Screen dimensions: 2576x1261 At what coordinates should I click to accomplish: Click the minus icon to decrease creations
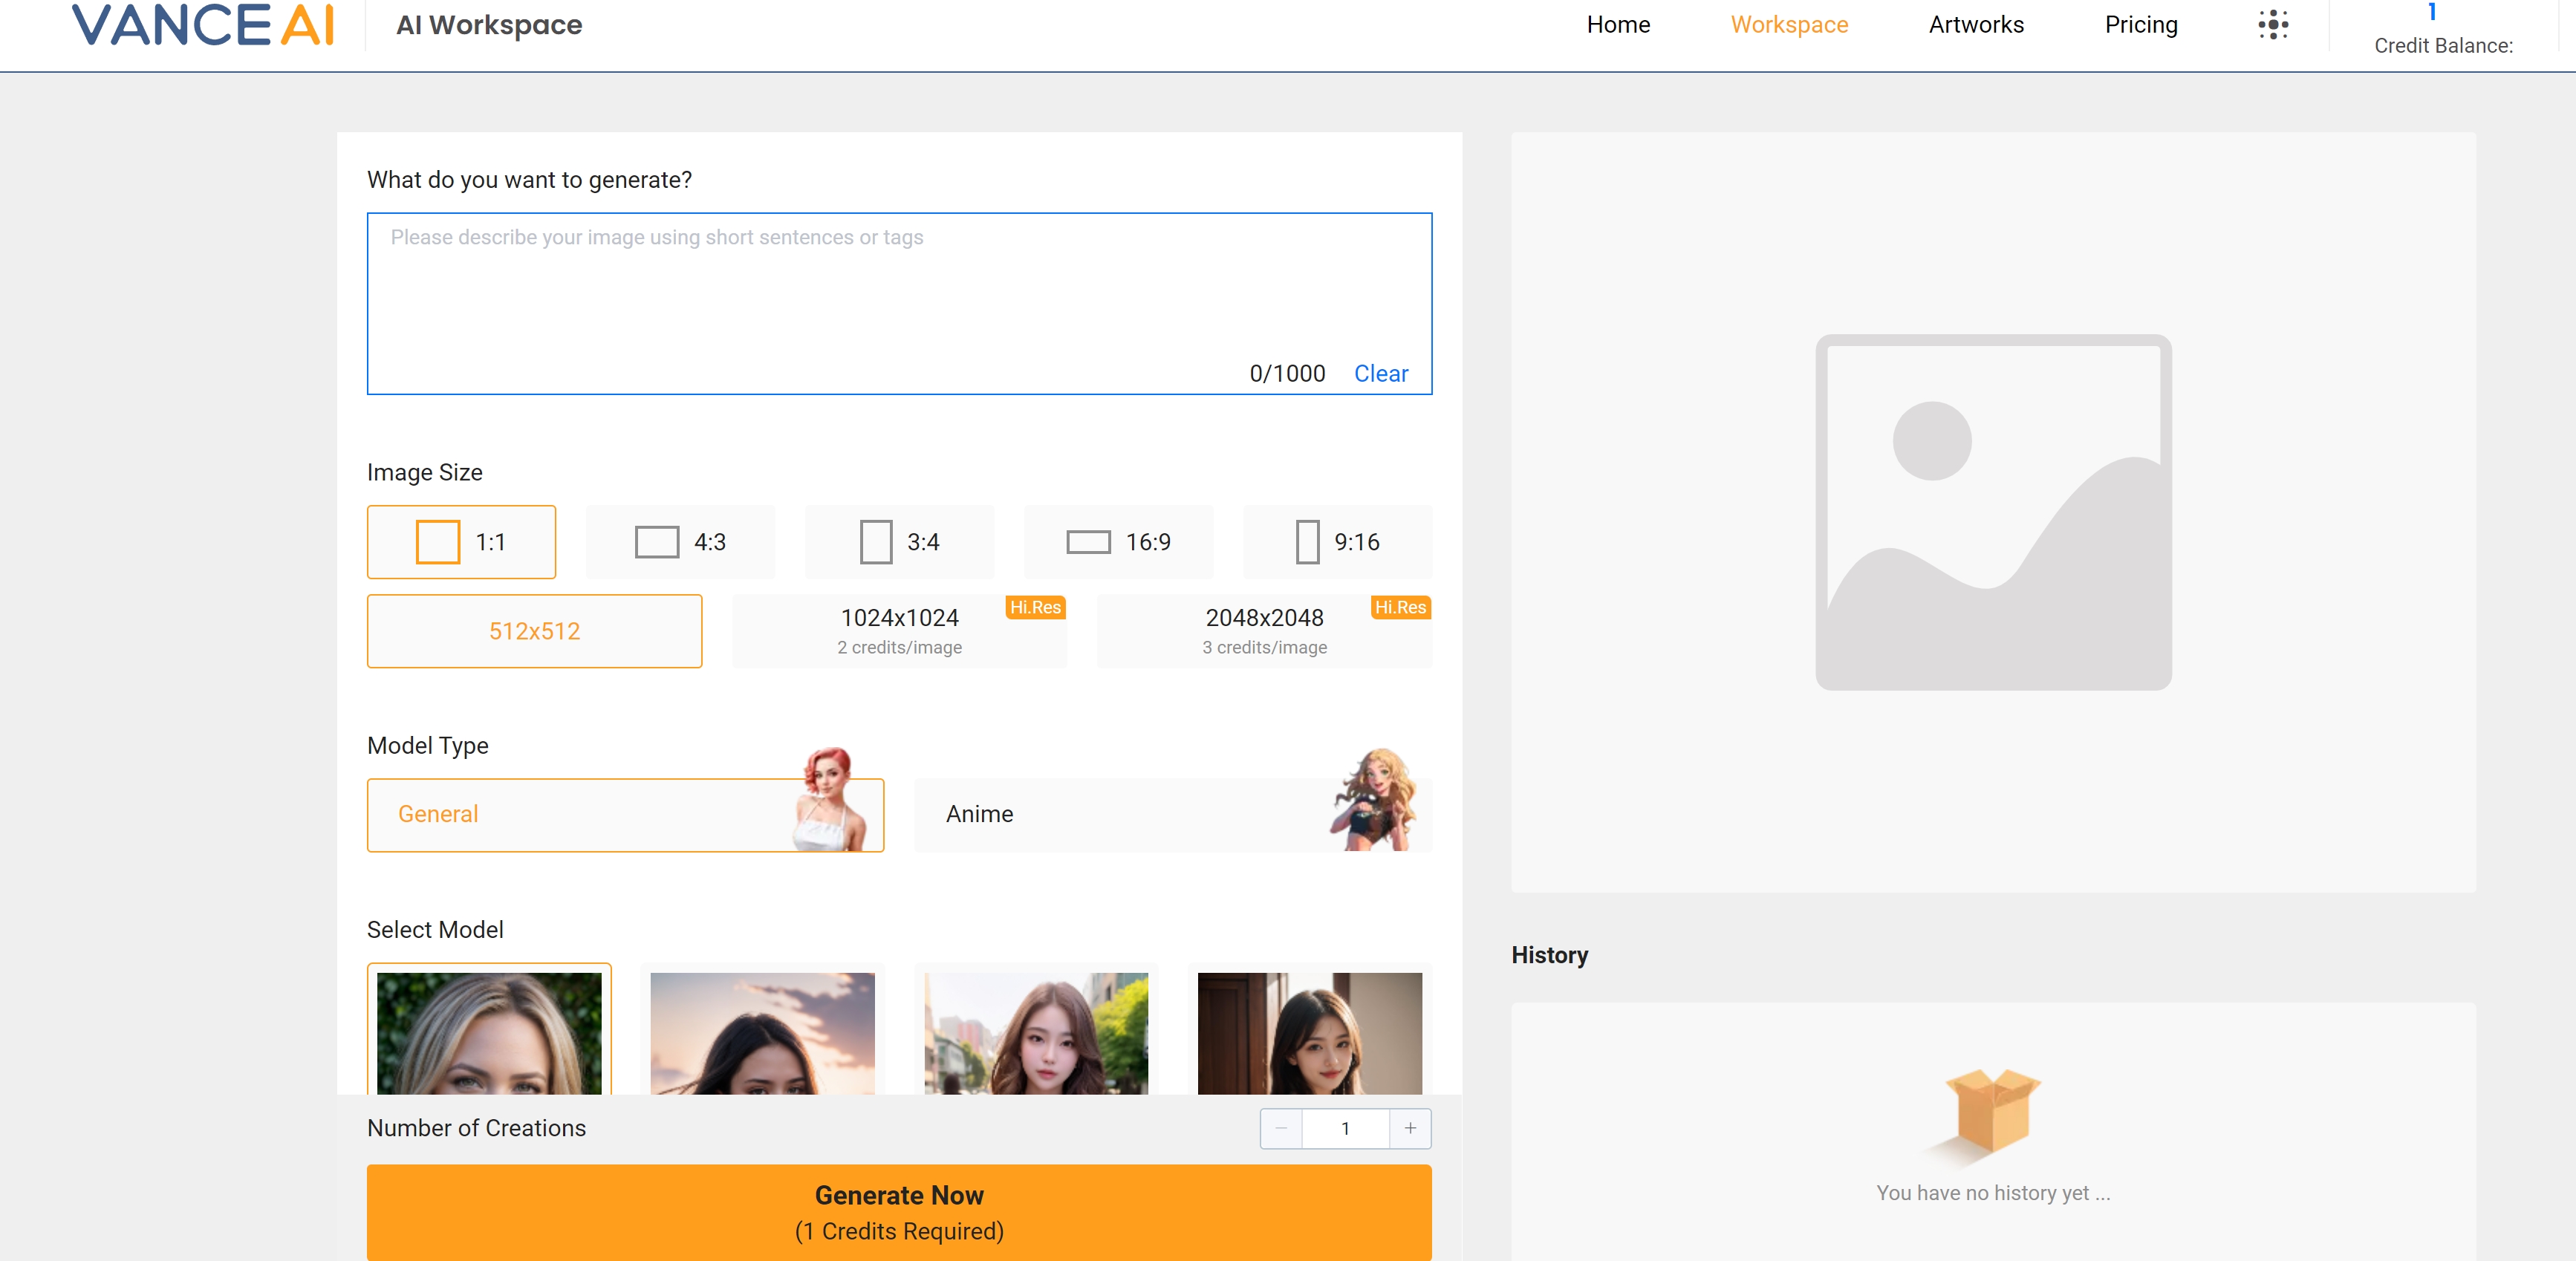tap(1281, 1128)
